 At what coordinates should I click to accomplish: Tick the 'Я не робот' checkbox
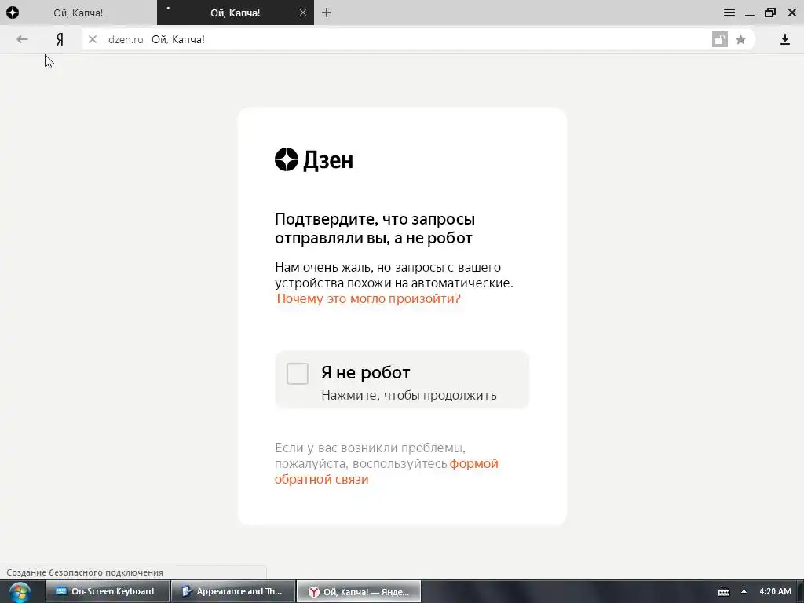tap(298, 373)
